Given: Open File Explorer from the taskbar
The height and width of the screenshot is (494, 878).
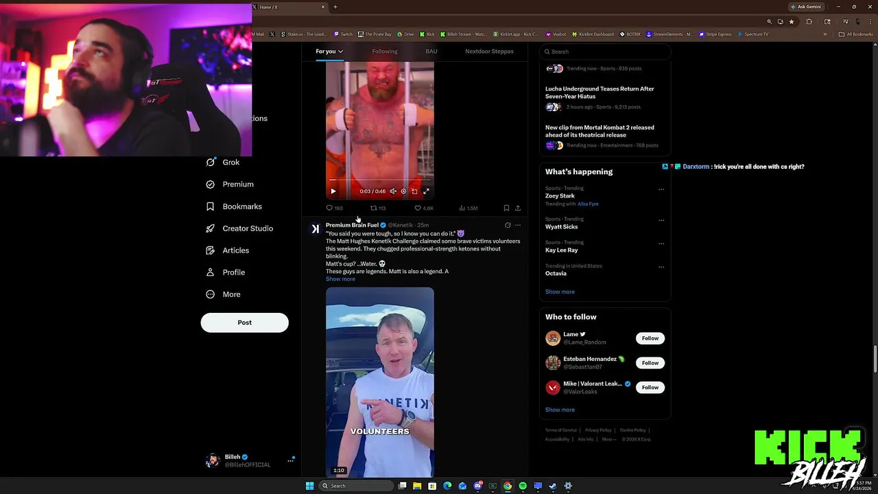Looking at the screenshot, I should (x=416, y=486).
